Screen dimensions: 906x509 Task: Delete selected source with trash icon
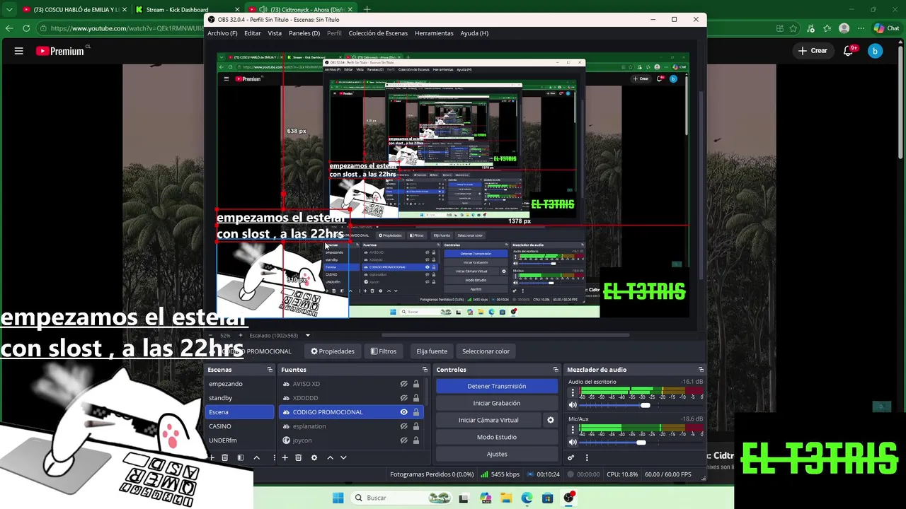pos(298,457)
